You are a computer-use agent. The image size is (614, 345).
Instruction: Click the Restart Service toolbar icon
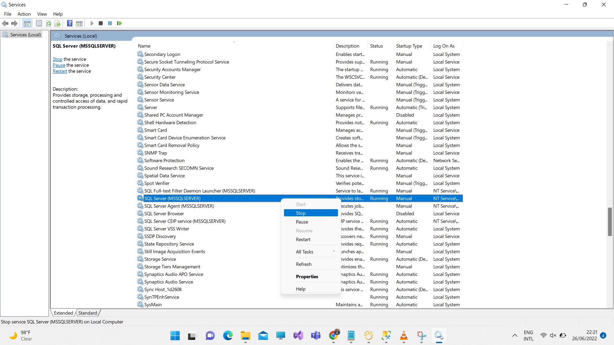119,23
